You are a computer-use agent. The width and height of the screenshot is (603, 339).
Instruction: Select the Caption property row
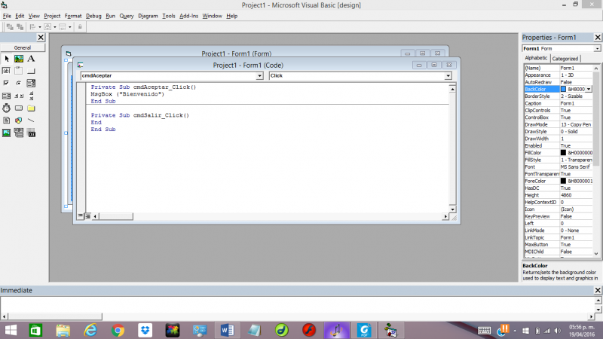pos(558,103)
